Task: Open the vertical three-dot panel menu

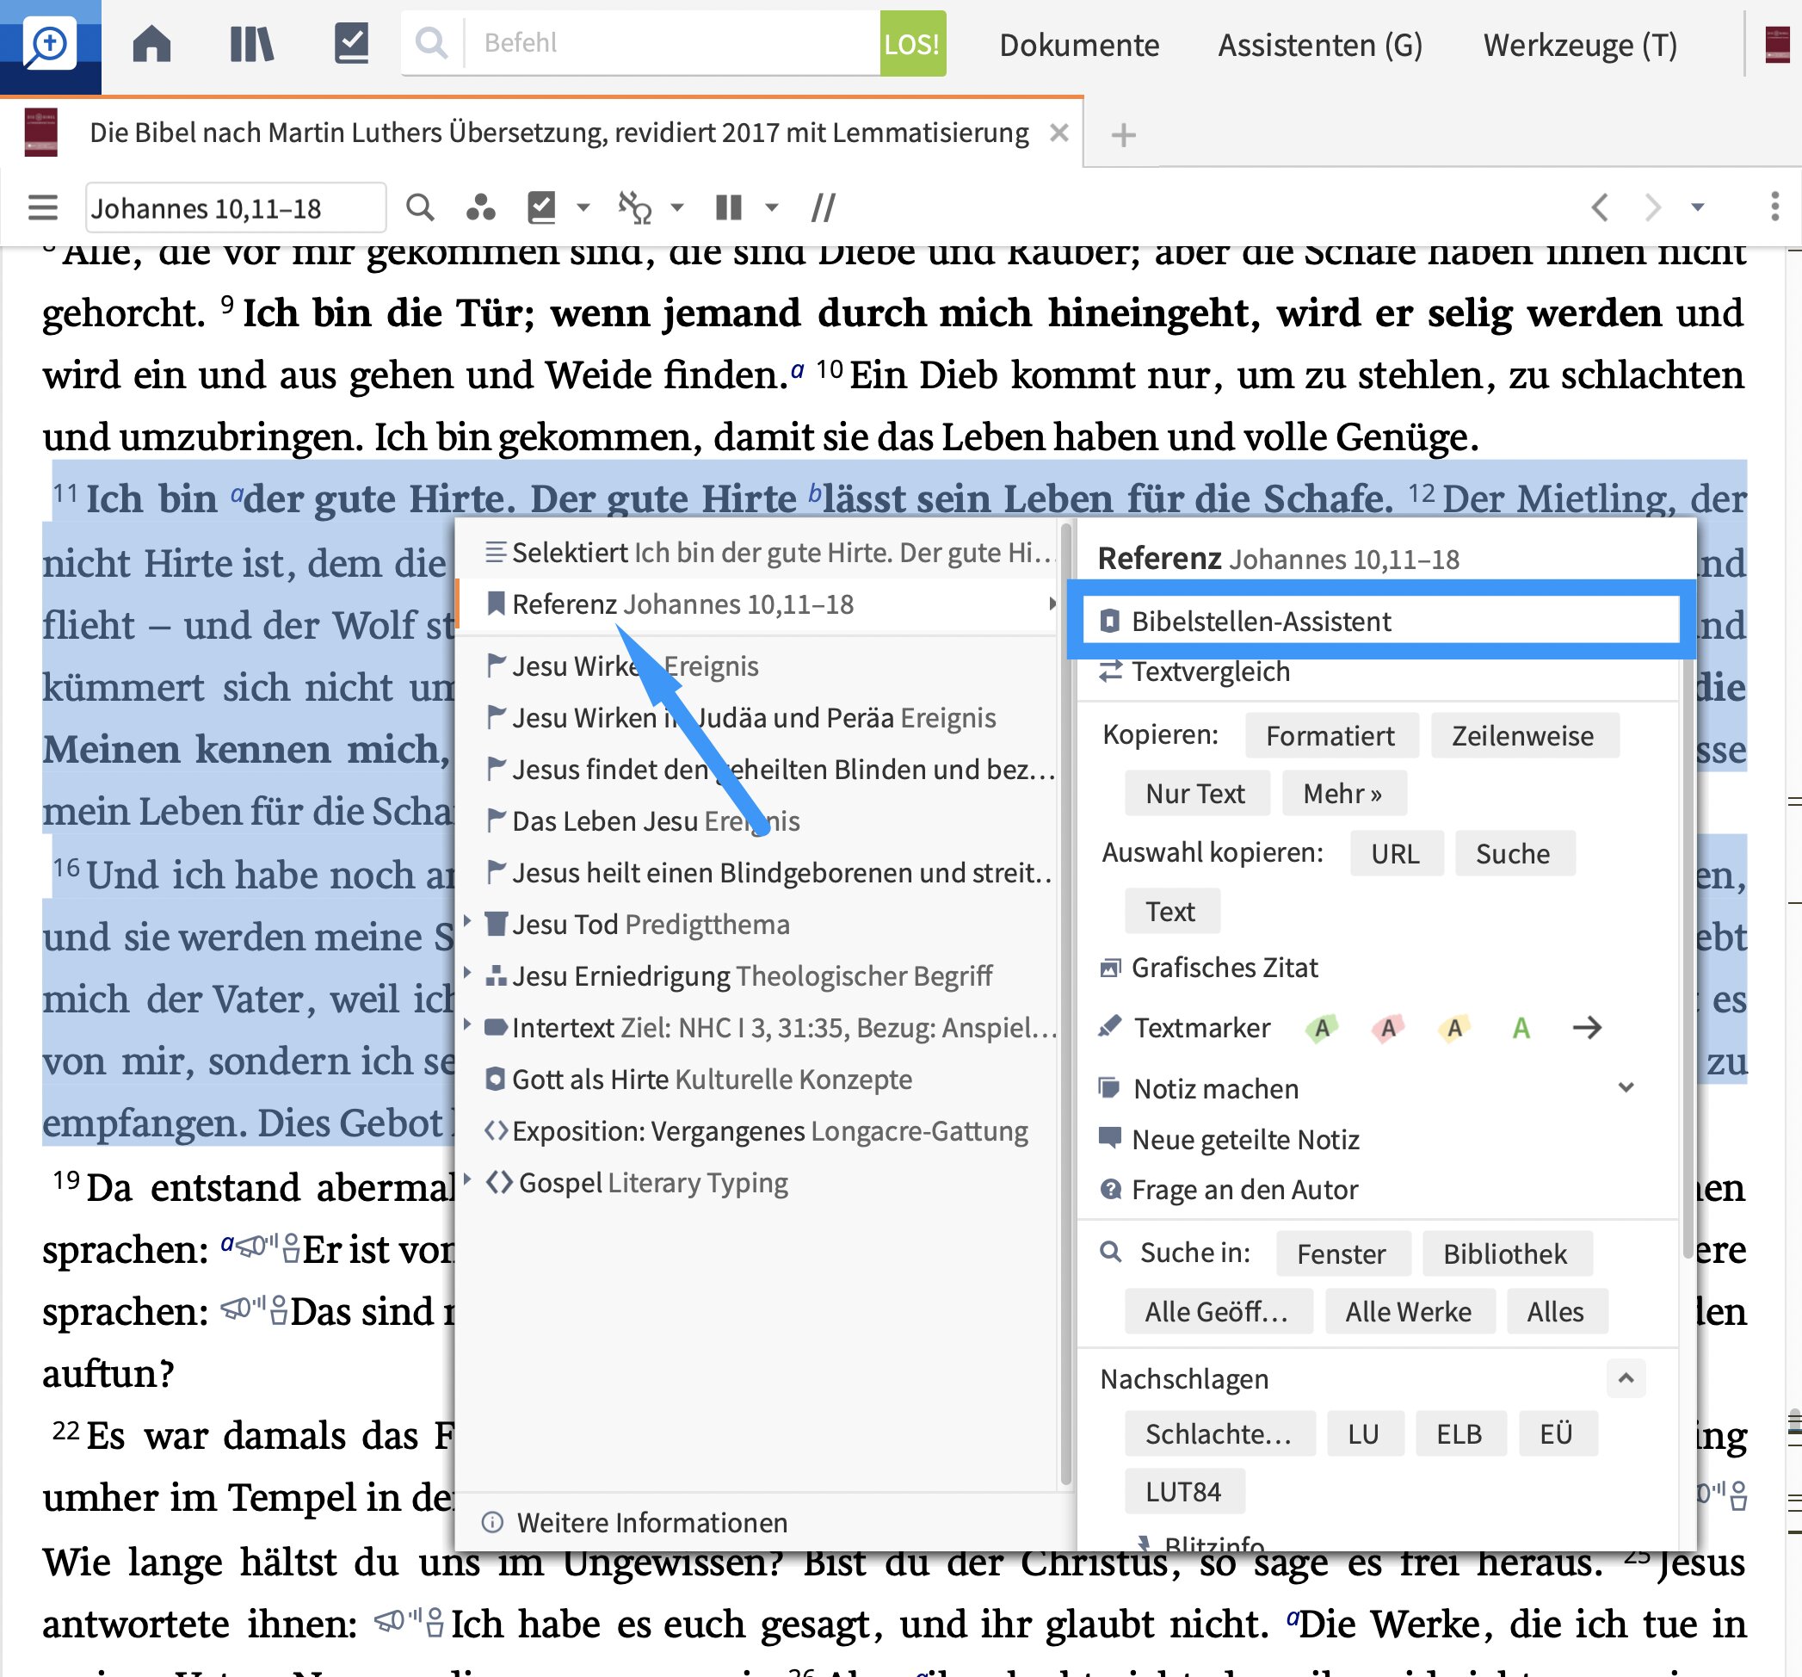Action: pyautogui.click(x=1774, y=207)
